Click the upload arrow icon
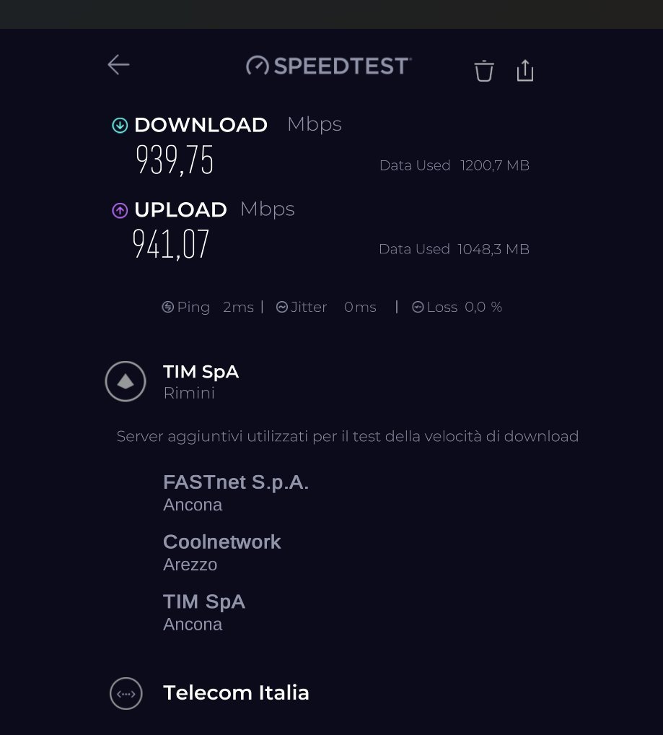 point(120,210)
